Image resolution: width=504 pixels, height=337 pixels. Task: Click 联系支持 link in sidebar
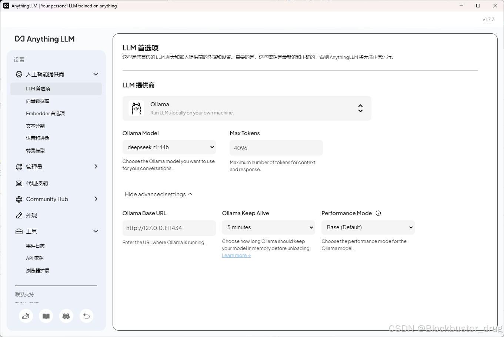pos(24,294)
